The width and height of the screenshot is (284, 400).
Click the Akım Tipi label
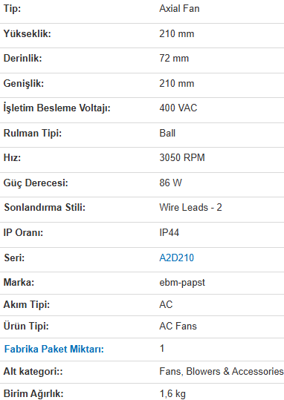pos(26,304)
